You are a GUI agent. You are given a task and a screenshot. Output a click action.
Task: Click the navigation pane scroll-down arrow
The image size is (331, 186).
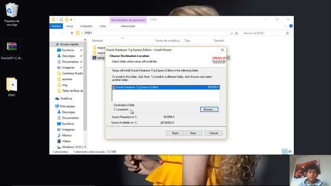pyautogui.click(x=85, y=147)
